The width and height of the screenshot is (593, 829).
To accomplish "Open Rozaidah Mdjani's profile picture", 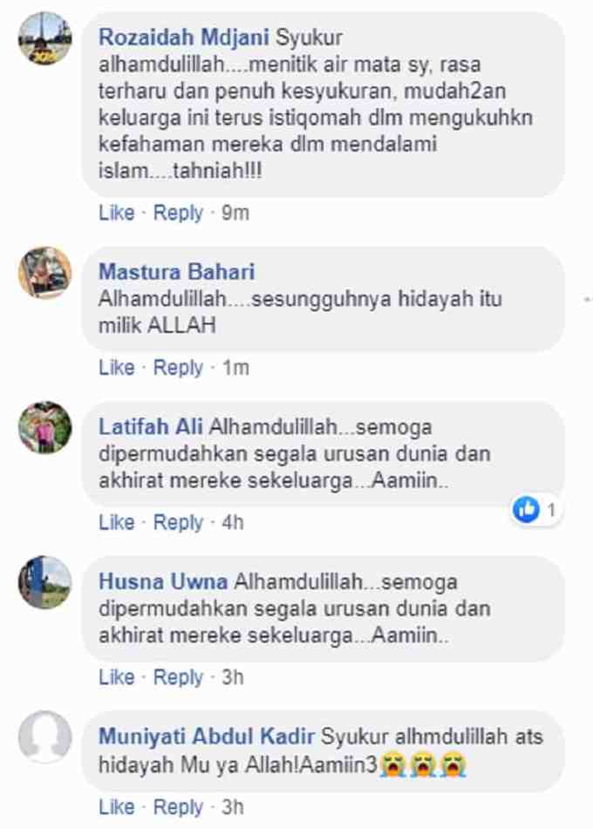I will click(45, 39).
